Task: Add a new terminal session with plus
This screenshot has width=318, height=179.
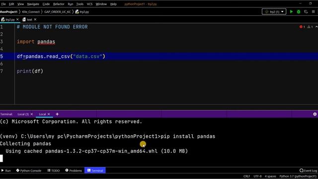Action: click(57, 114)
